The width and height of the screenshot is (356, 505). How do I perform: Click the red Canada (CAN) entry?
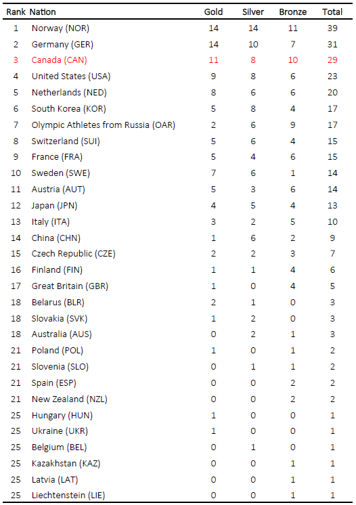(60, 60)
